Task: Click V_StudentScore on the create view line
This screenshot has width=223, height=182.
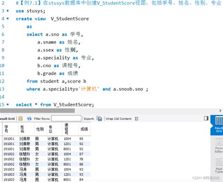Action: click(70, 19)
